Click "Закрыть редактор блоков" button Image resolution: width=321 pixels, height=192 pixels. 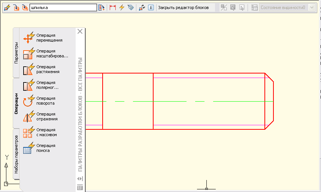pyautogui.click(x=184, y=7)
